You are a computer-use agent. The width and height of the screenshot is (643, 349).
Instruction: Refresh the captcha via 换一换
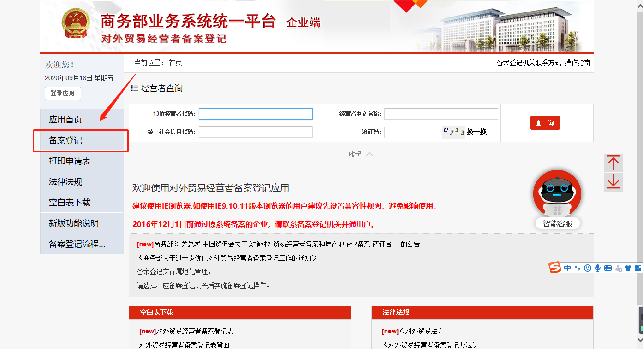tap(477, 132)
